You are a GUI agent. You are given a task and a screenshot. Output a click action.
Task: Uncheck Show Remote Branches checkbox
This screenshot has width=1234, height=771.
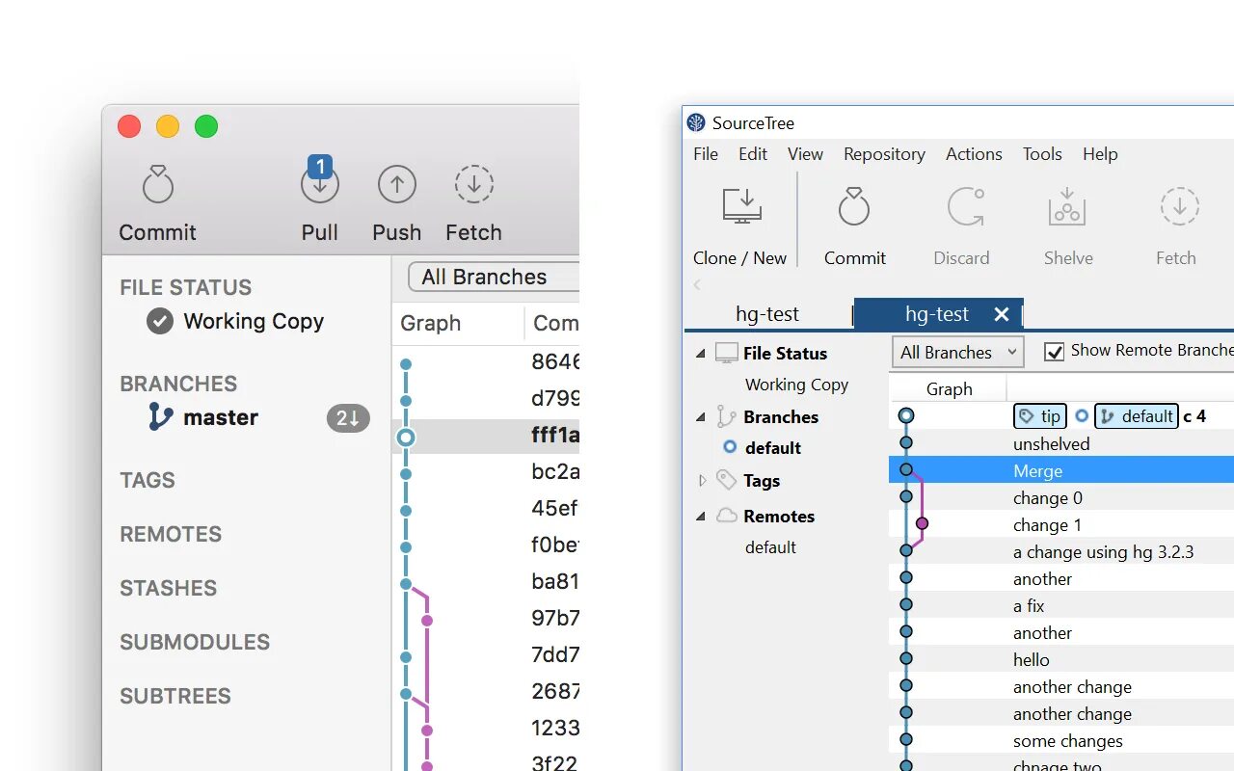click(x=1055, y=352)
